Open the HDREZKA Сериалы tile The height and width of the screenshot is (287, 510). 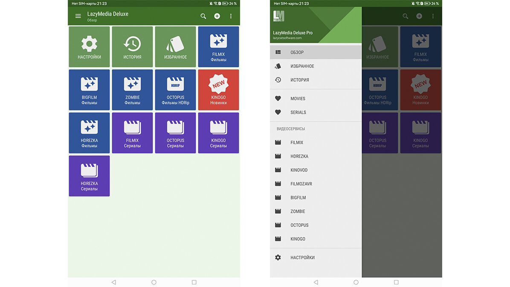tap(89, 176)
